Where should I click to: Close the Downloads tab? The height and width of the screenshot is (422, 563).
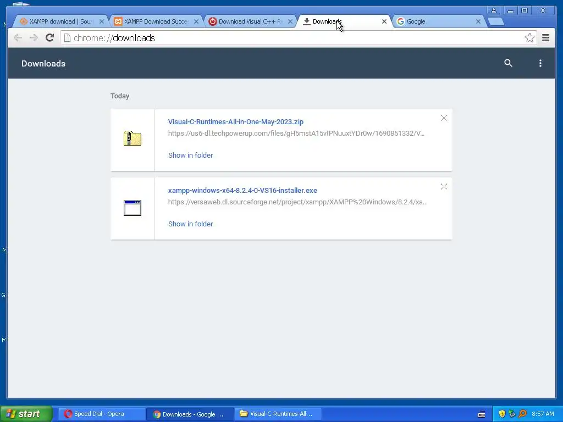(x=384, y=21)
